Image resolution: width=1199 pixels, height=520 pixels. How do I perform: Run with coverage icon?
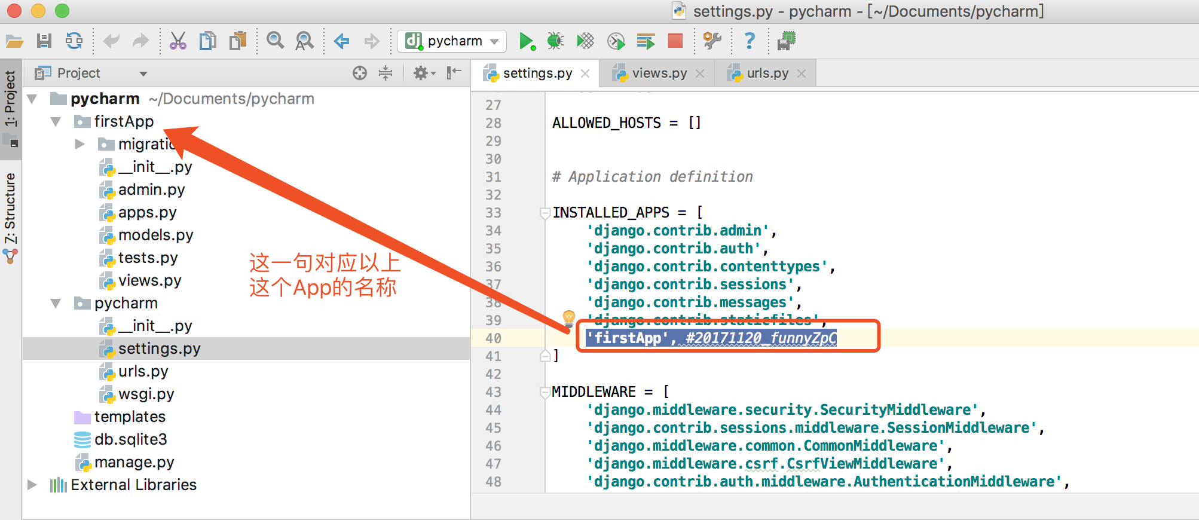[585, 41]
